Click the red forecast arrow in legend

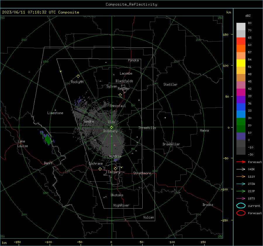pyautogui.click(x=241, y=162)
